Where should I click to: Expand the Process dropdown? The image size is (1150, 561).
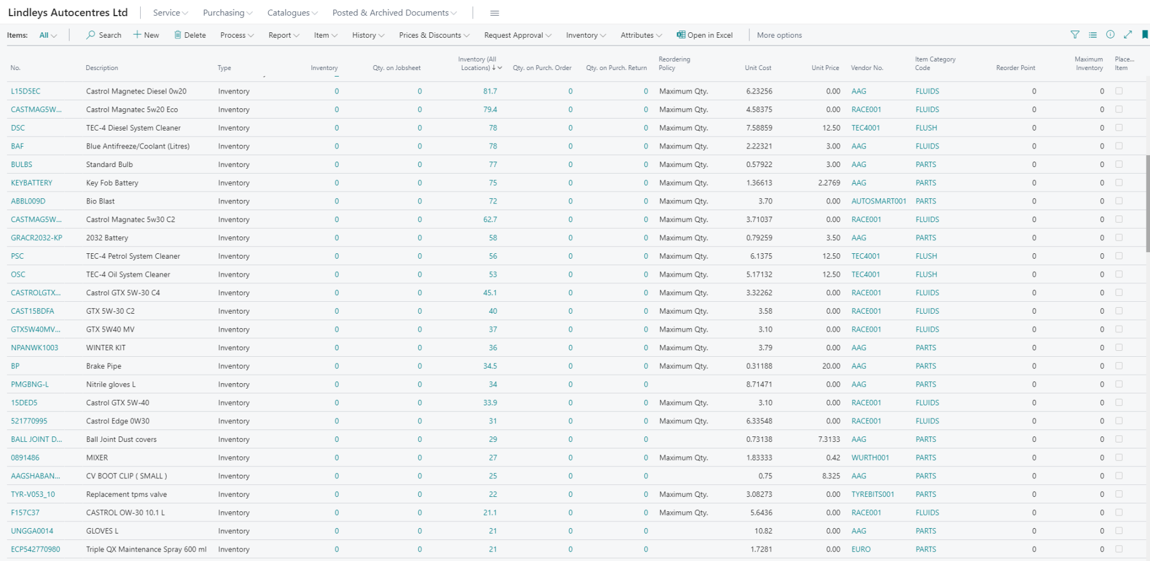[x=236, y=35]
